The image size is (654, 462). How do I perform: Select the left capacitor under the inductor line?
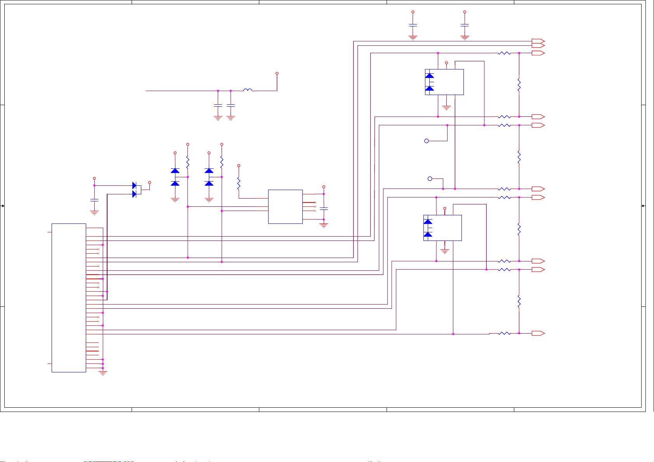pyautogui.click(x=218, y=105)
